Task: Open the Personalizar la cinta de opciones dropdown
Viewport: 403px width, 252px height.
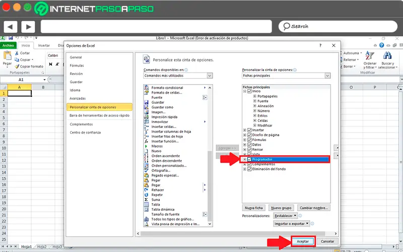Action: [286, 76]
